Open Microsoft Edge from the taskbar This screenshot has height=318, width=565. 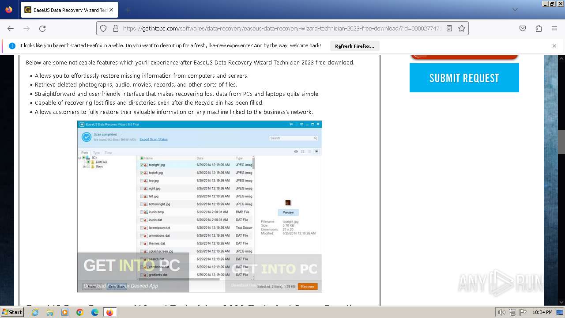point(95,312)
